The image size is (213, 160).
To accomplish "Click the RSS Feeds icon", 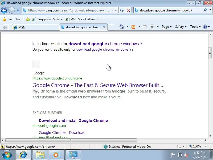I will [x=133, y=27].
